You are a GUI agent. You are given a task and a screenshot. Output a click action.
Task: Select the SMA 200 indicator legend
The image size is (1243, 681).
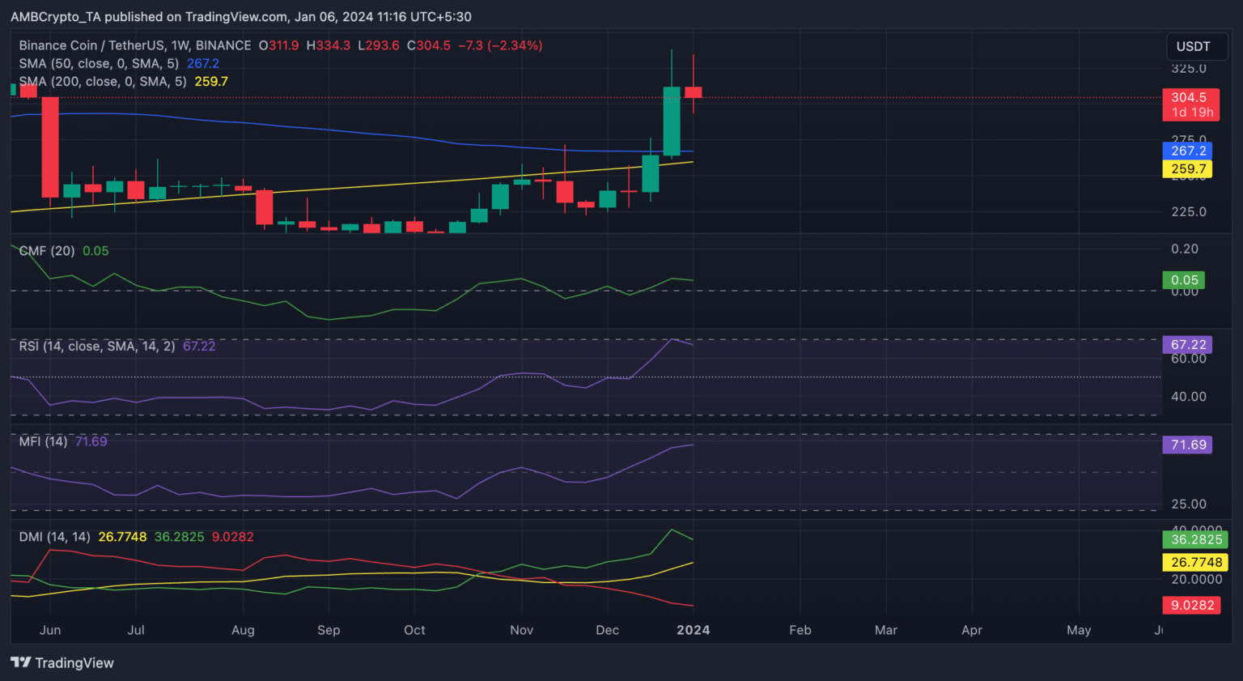[102, 81]
